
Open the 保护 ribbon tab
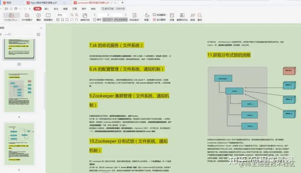click(x=84, y=9)
